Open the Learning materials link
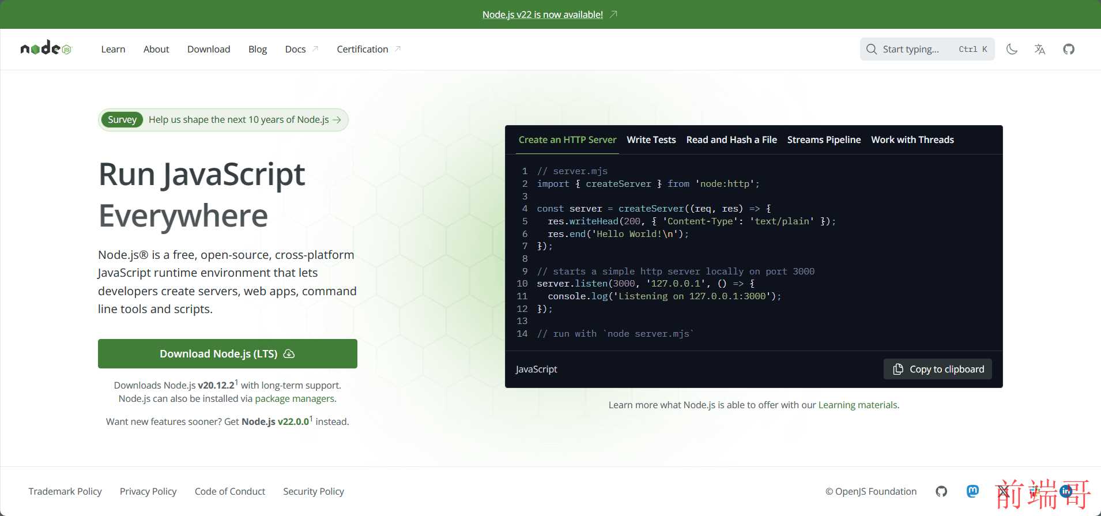This screenshot has width=1101, height=516. pyautogui.click(x=858, y=405)
